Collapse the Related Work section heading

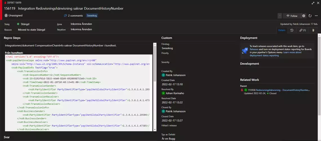pos(249,80)
